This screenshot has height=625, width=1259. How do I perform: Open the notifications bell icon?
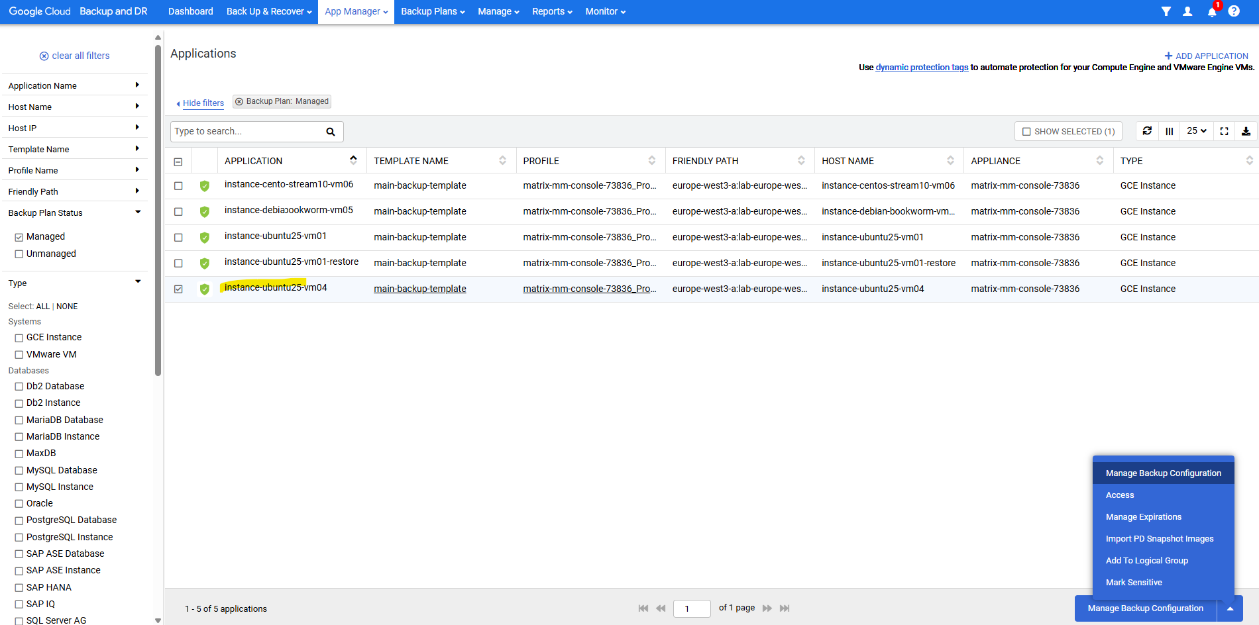pyautogui.click(x=1211, y=12)
